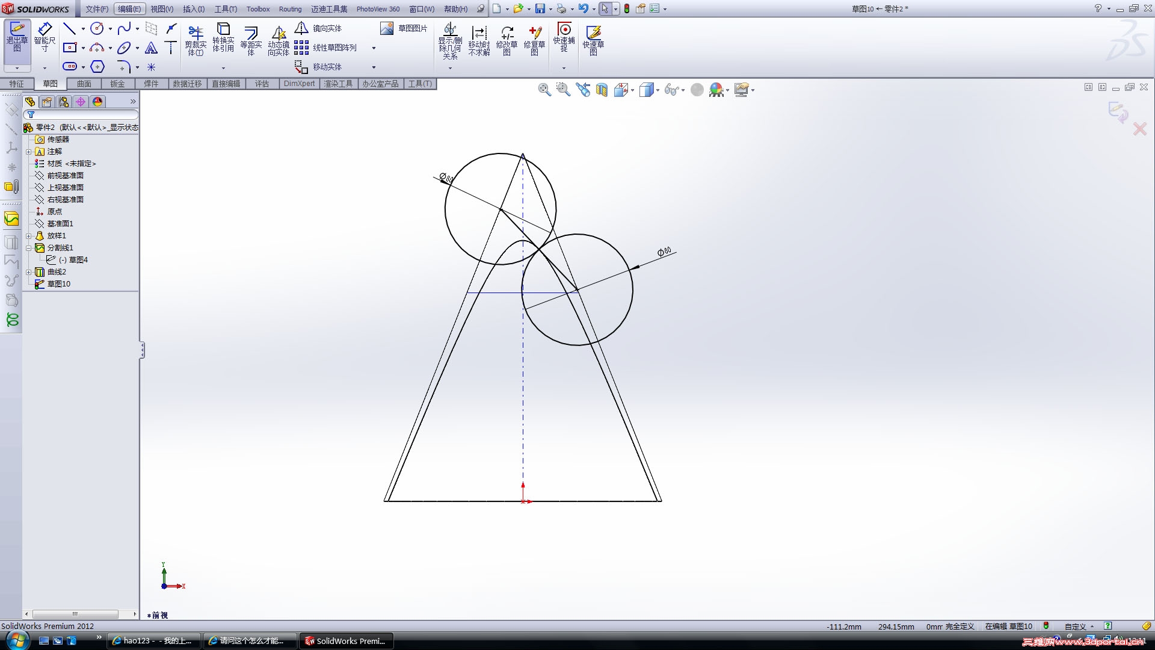The width and height of the screenshot is (1155, 650).
Task: Select the Polygon hexagon tool
Action: click(97, 67)
